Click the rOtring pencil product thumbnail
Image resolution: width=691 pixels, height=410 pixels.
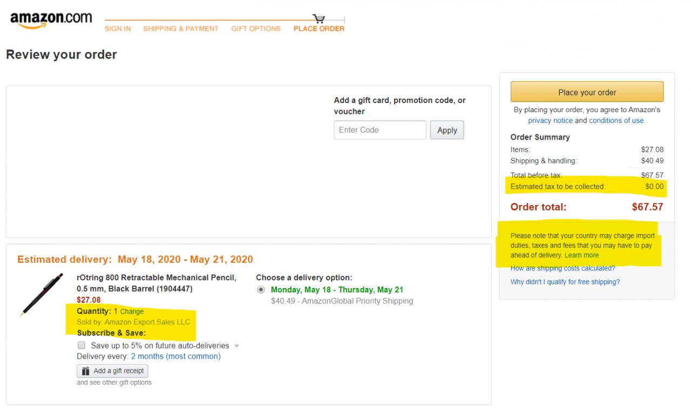(x=41, y=295)
